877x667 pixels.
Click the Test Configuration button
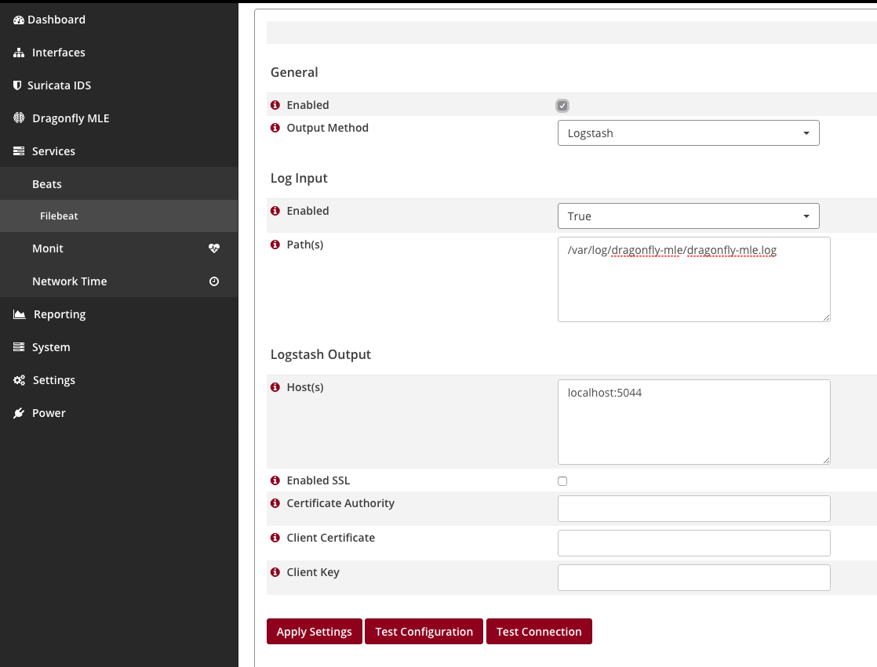[x=424, y=631]
